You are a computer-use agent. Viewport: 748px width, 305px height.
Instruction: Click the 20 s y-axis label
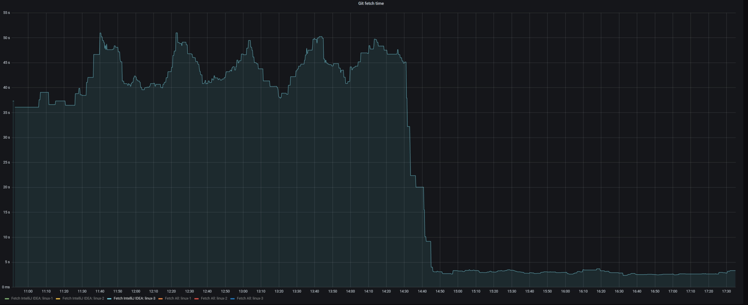point(6,187)
